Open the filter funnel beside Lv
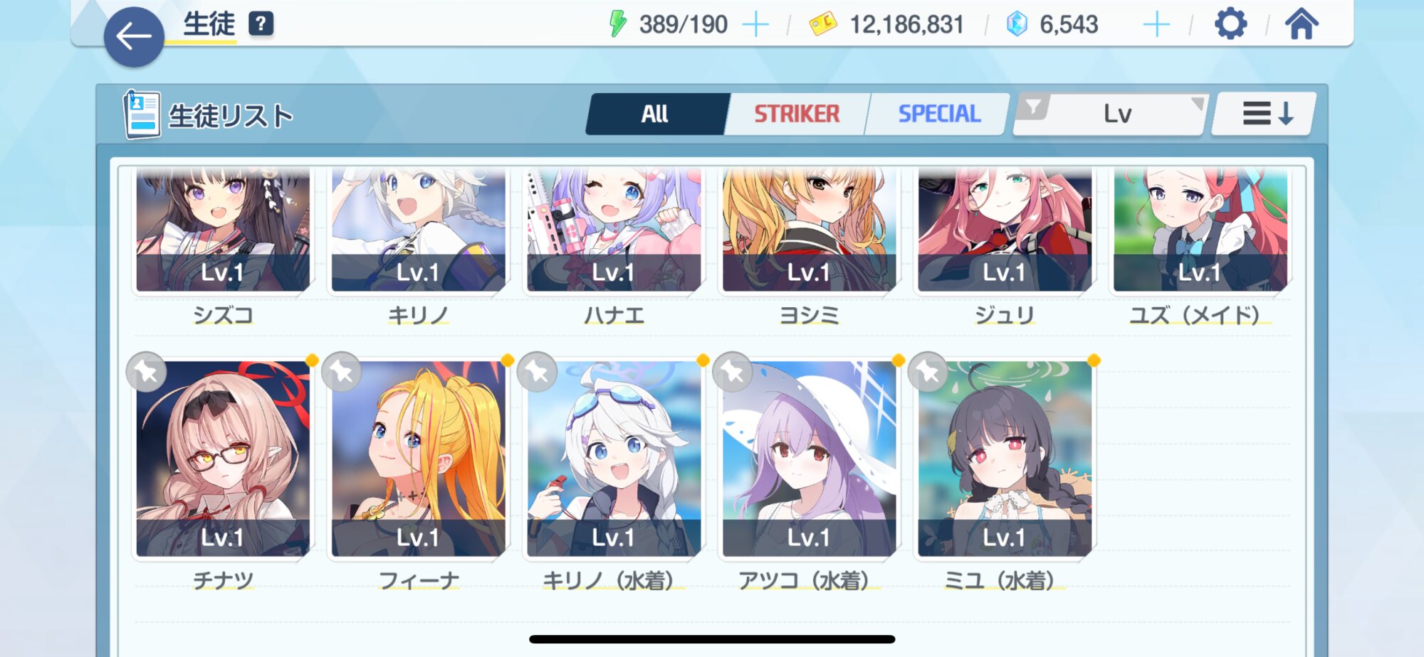This screenshot has height=657, width=1424. coord(1033,107)
